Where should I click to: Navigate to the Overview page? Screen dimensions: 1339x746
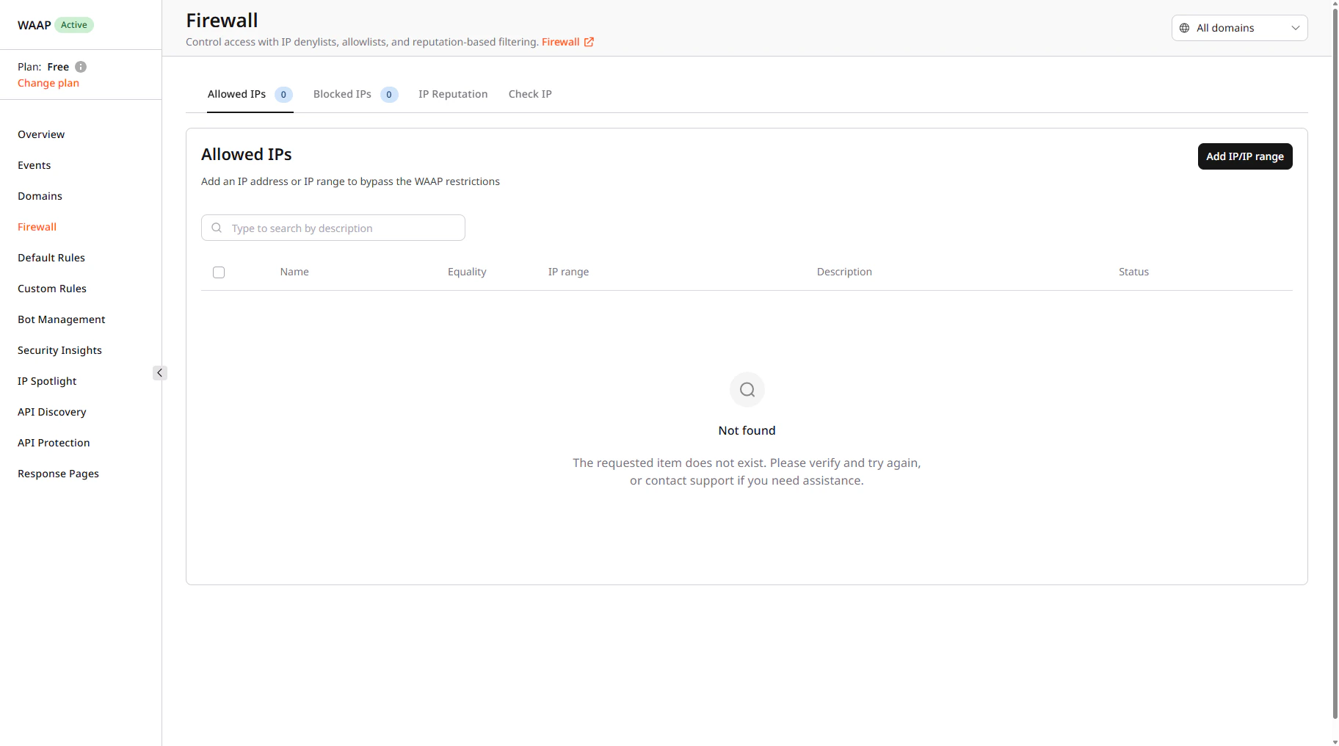click(41, 134)
